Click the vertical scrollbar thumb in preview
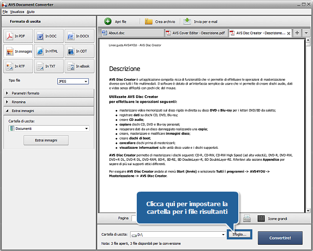The image size is (313, 251). (308, 44)
